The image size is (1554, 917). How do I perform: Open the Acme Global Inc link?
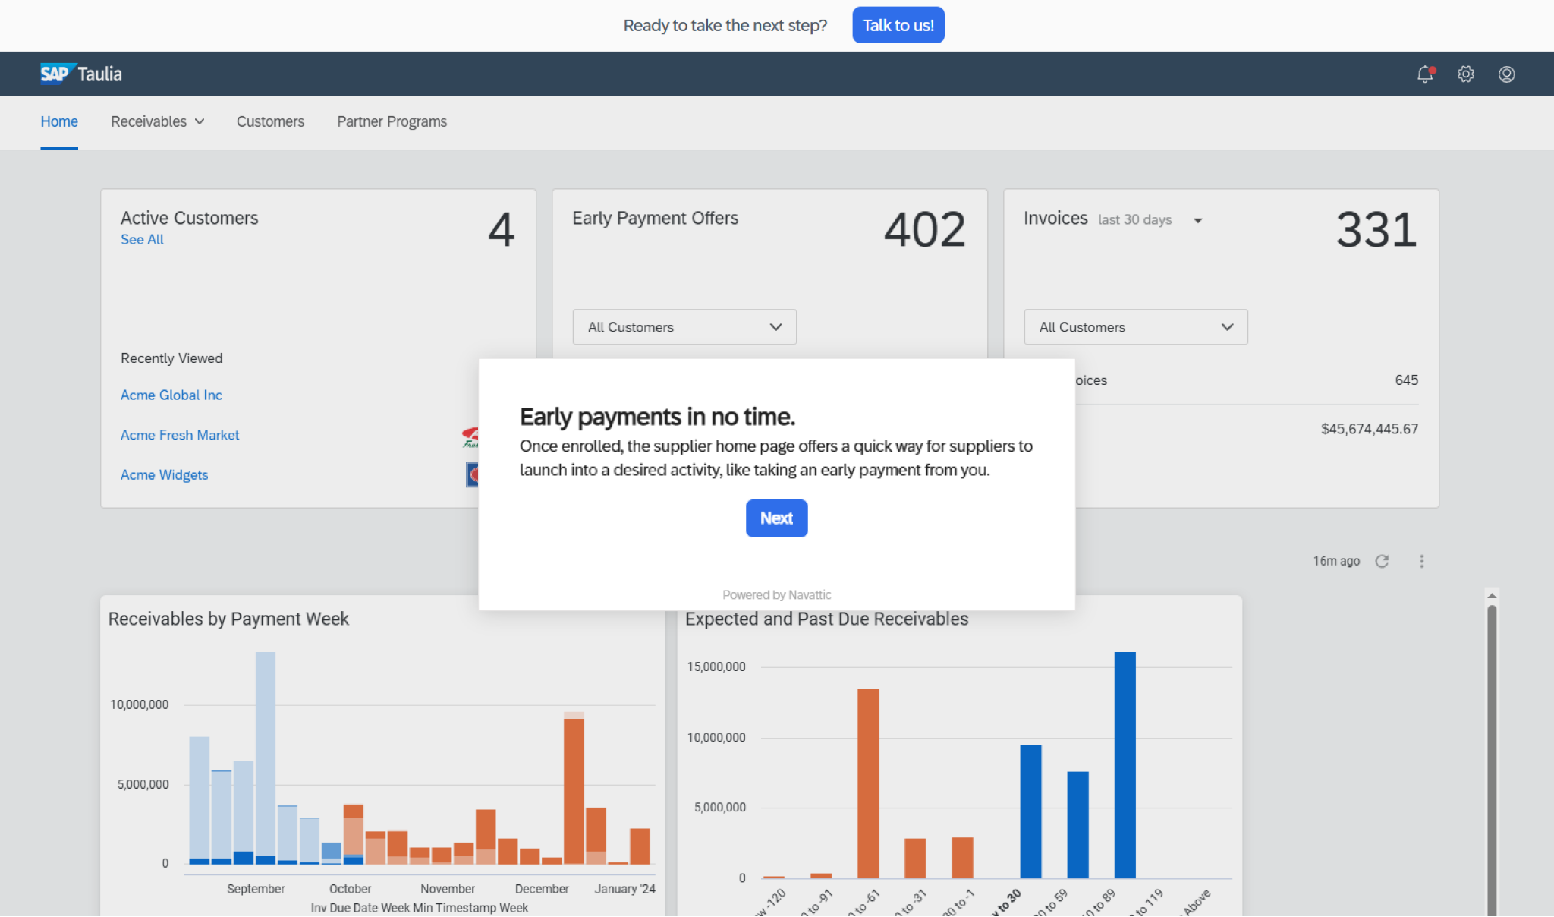[x=171, y=395]
